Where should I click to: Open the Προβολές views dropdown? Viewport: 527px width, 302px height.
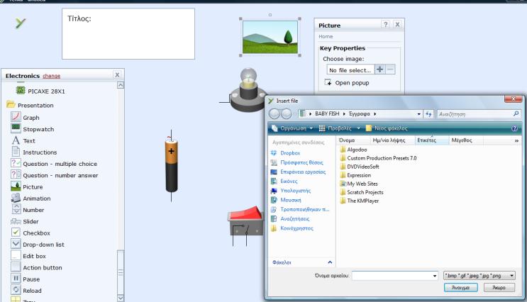[340, 128]
